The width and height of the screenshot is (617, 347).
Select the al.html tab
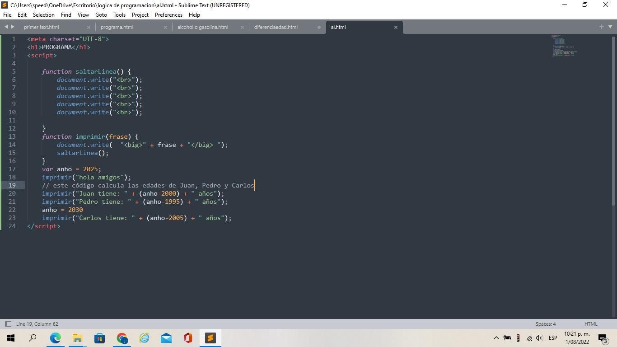(338, 27)
